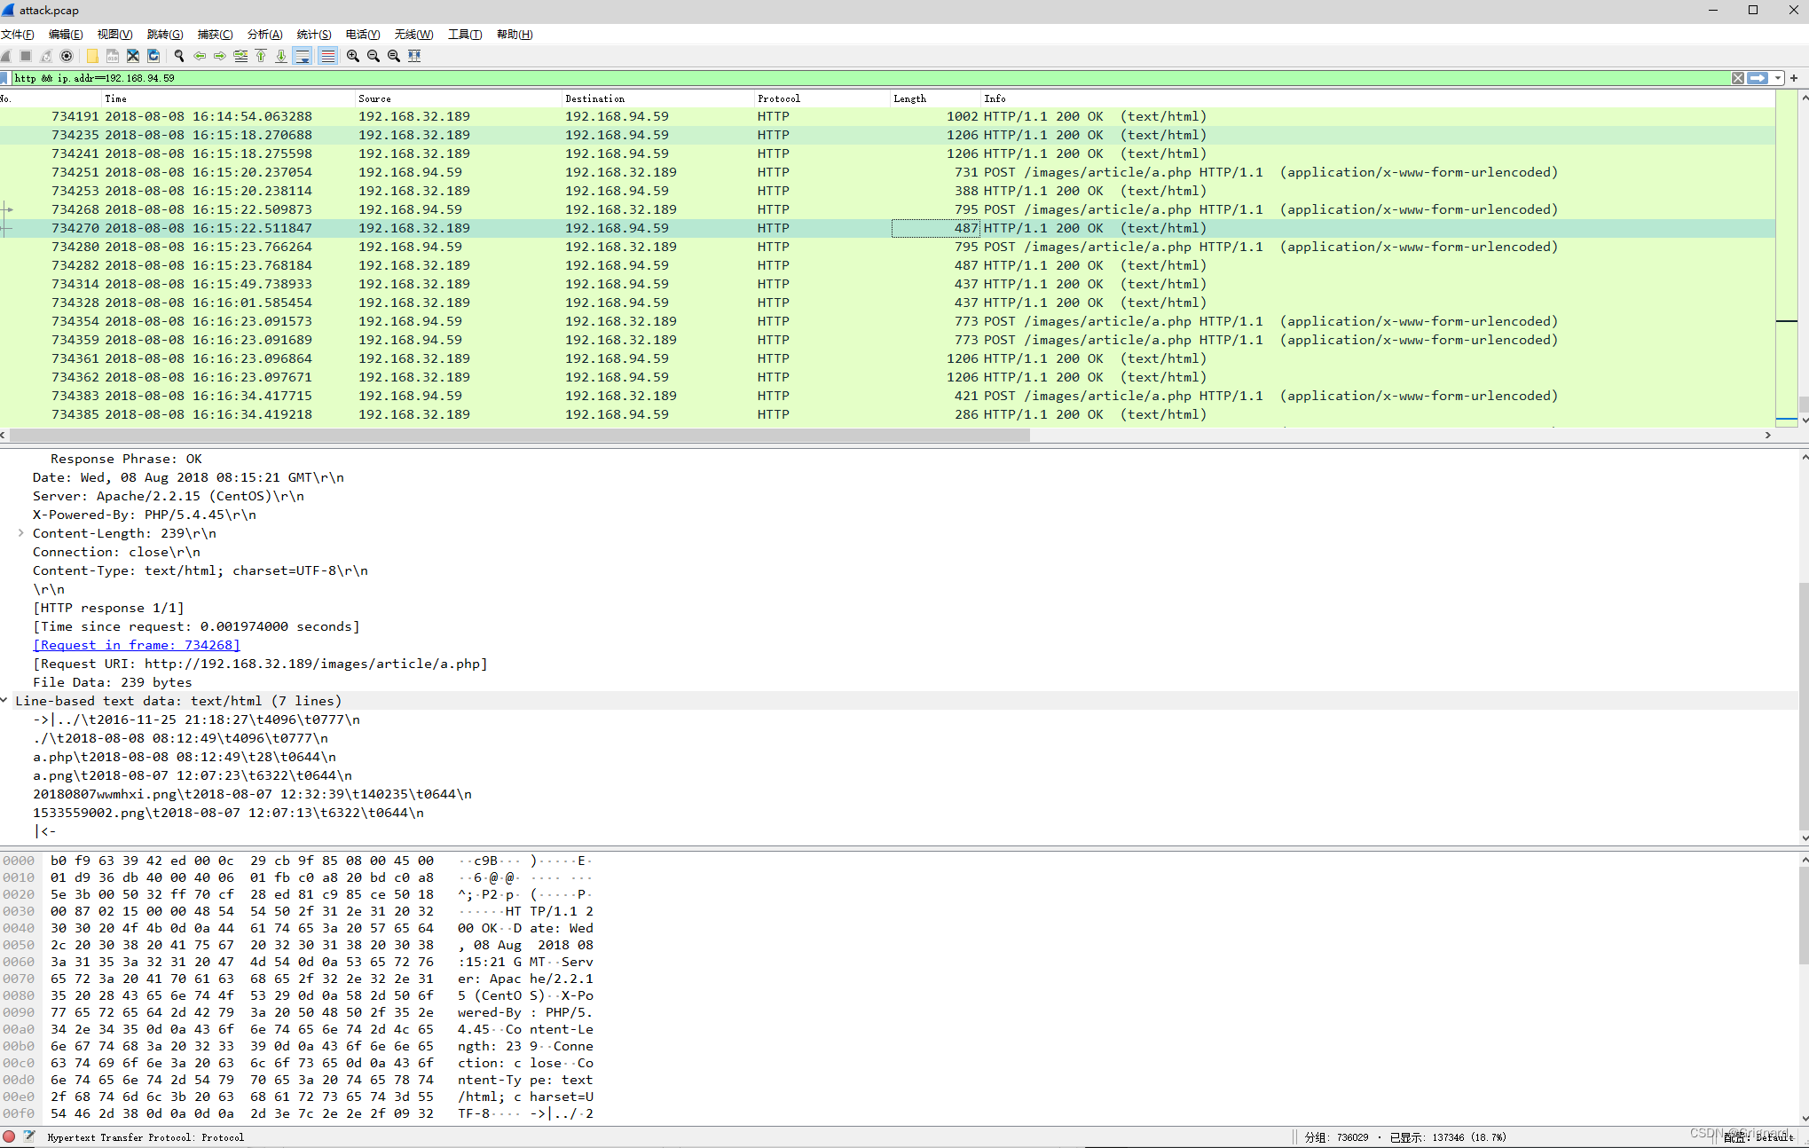The image size is (1809, 1148).
Task: Select packet 734251 POST a.php row
Action: [x=887, y=172]
